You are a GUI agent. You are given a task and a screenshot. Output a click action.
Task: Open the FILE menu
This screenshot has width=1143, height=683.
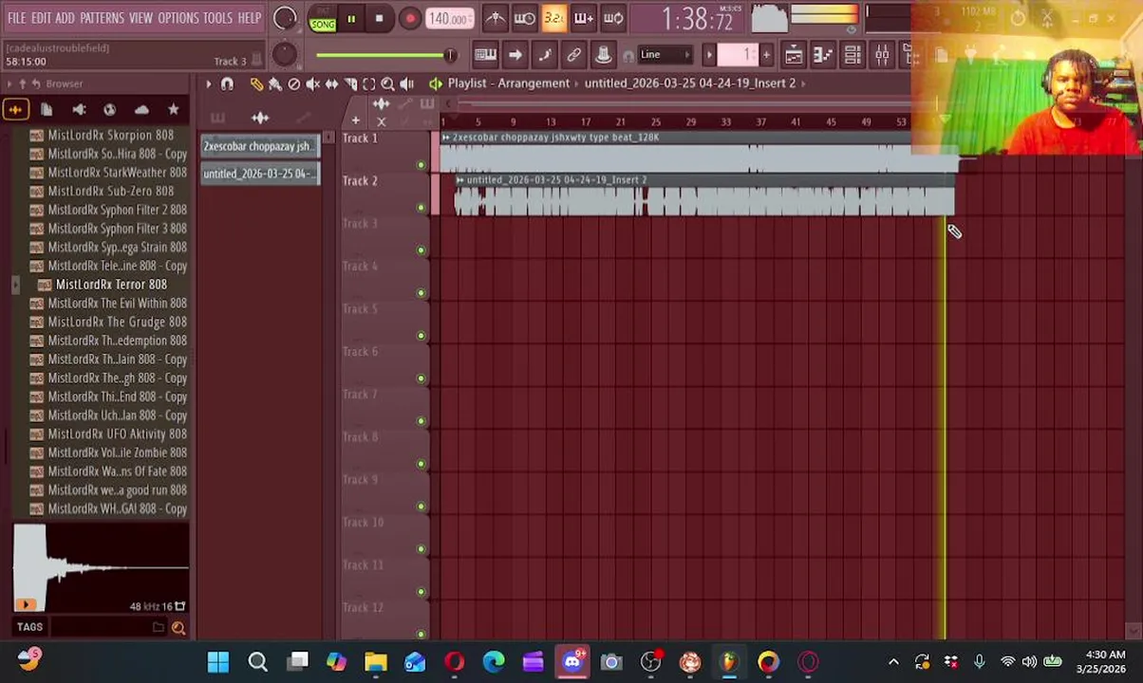17,18
